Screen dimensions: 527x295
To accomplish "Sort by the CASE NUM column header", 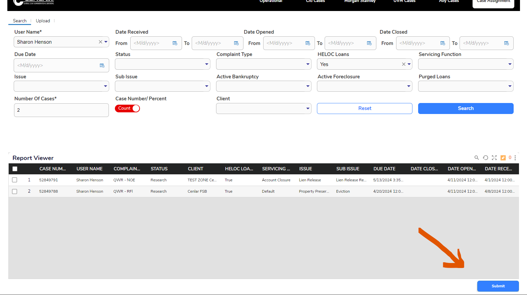I will 52,169.
